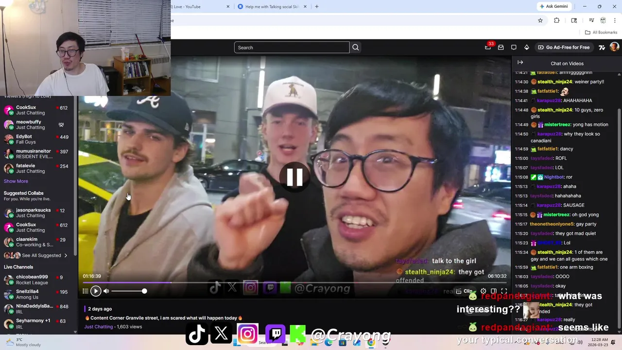Click the search magnifier button
This screenshot has width=622, height=350.
click(x=356, y=47)
